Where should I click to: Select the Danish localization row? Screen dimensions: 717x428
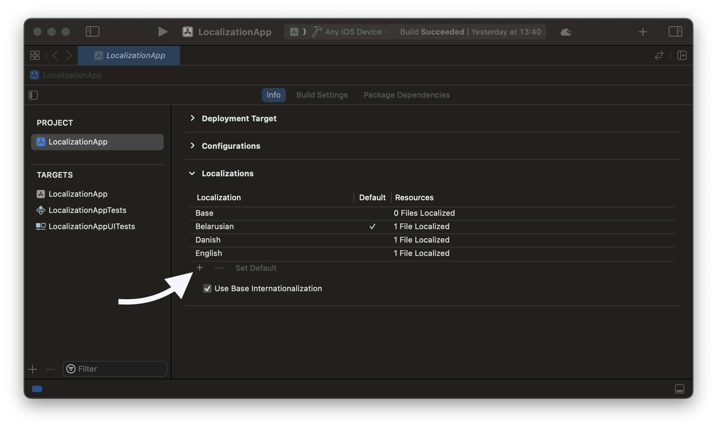432,240
